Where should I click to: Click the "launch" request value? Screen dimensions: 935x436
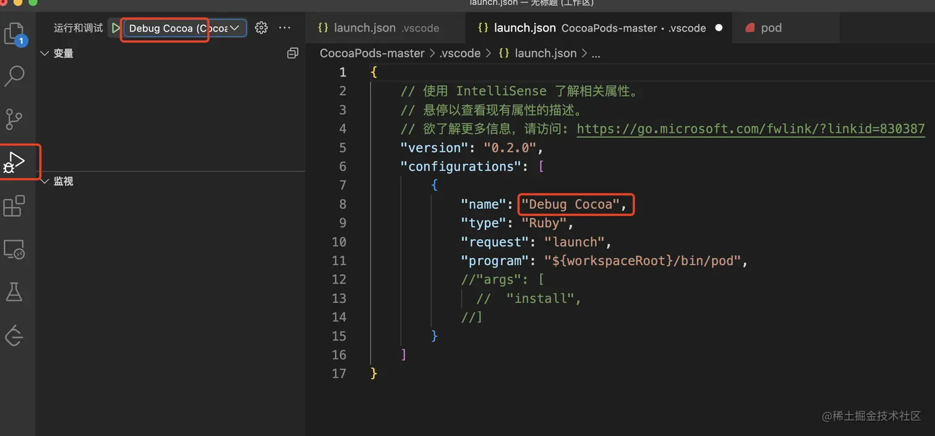pyautogui.click(x=574, y=241)
